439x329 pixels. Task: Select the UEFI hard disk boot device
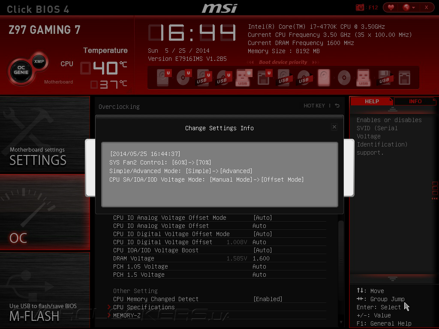pos(163,78)
